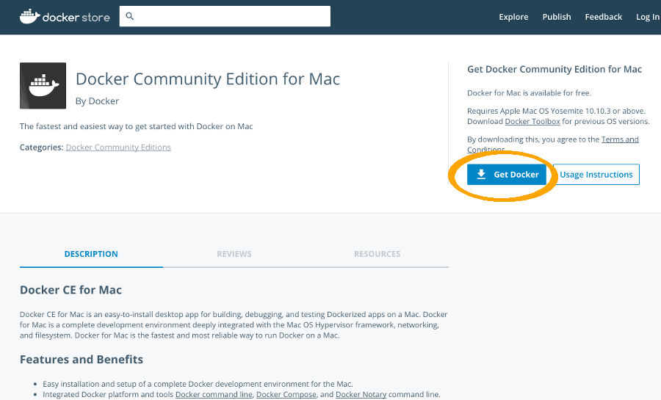Open the Docker Notary link

pyautogui.click(x=361, y=395)
